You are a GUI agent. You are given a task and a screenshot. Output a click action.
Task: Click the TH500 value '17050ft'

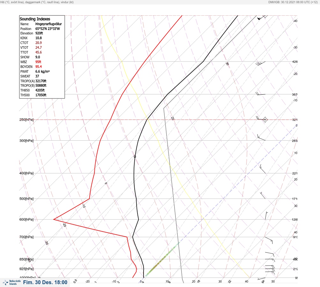(41, 95)
